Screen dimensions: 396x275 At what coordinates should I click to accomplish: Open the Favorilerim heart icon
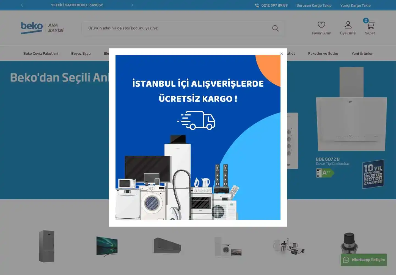tap(321, 25)
